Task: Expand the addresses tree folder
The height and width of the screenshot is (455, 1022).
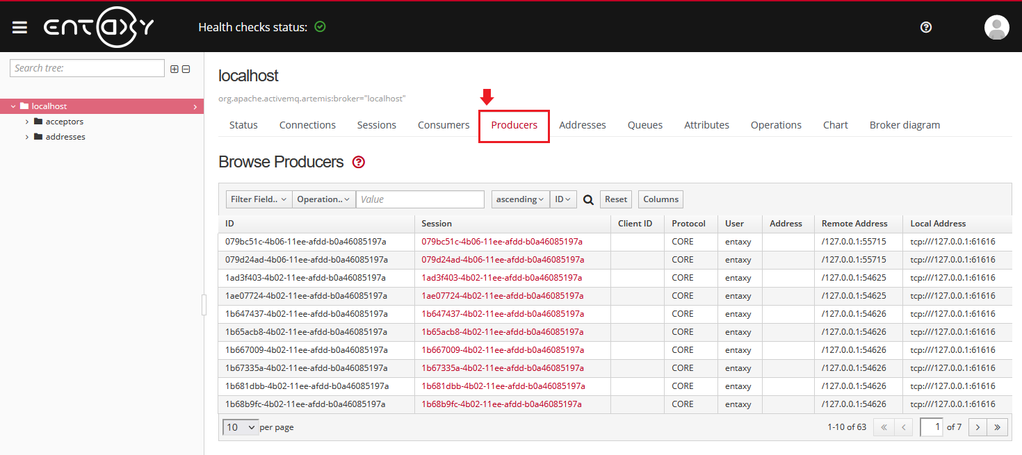Action: [x=27, y=137]
